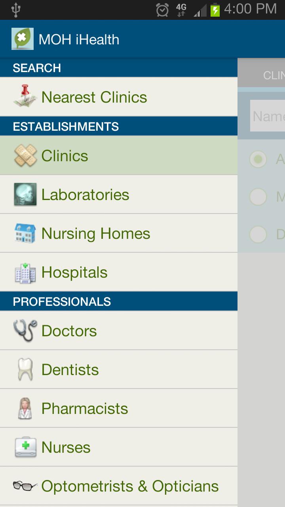Viewport: 285px width, 507px height.
Task: Select the bottom radio option on the form
Action: coord(258,234)
